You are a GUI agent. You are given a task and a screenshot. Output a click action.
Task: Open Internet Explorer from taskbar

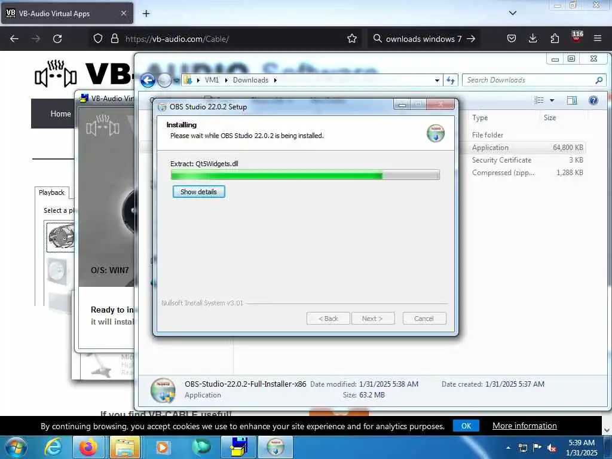53,447
